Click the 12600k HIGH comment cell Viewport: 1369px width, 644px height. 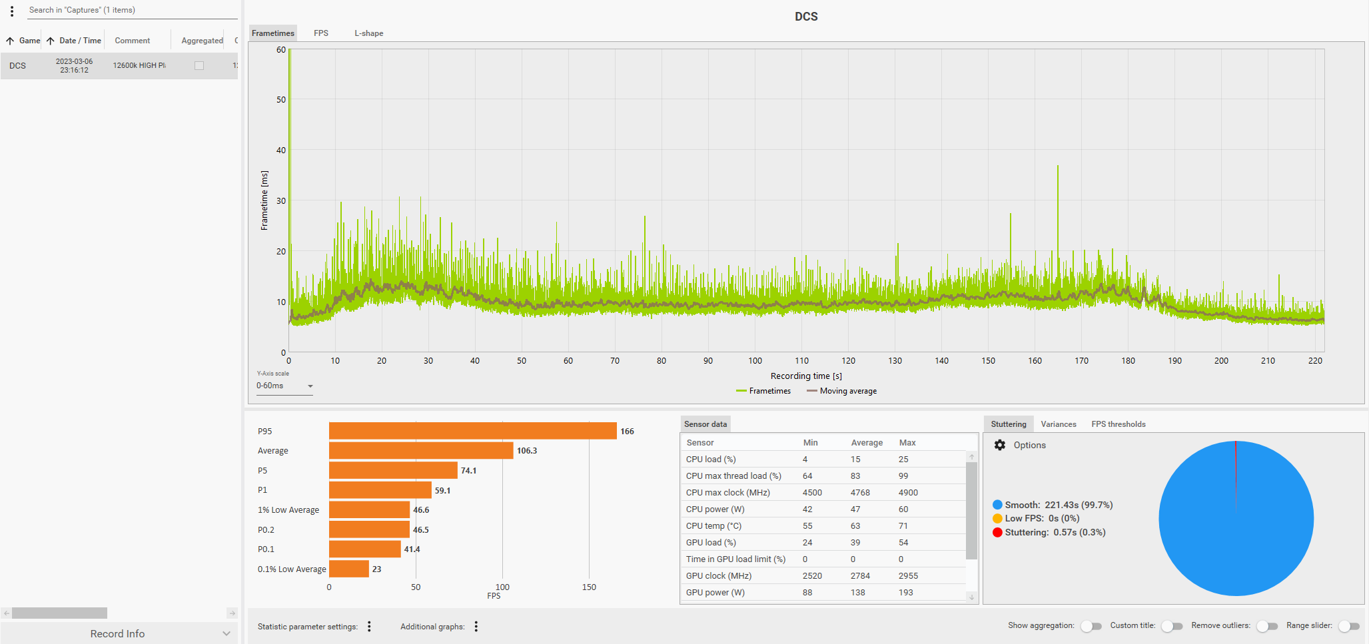click(x=139, y=66)
